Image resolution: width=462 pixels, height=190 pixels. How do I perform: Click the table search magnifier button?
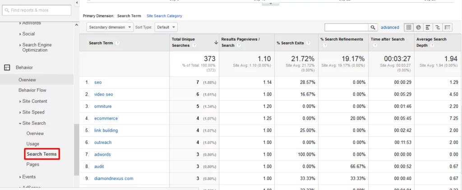pos(373,27)
